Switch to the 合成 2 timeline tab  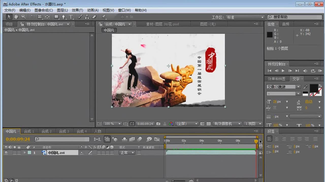tap(46, 131)
